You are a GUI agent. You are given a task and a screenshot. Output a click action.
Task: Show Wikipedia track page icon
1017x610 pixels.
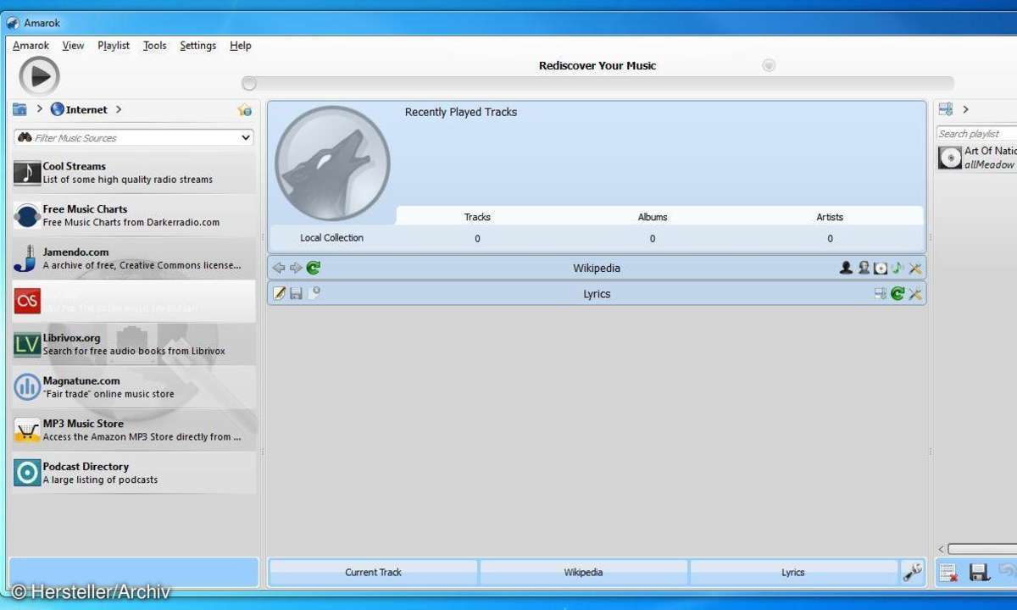[x=898, y=269]
